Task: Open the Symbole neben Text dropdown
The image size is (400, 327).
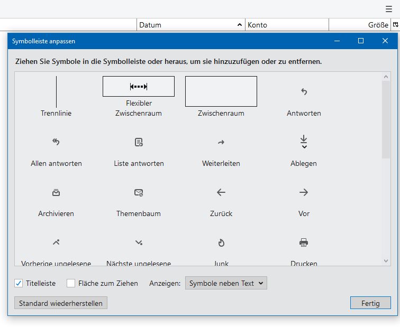Action: (x=226, y=283)
